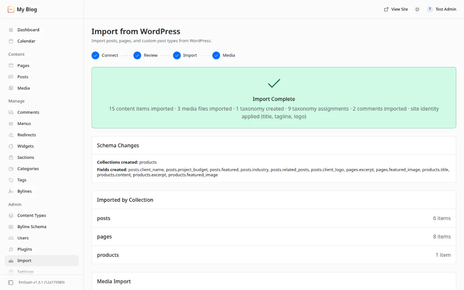
Task: Click the Media step checkmark circle
Action: [216, 55]
